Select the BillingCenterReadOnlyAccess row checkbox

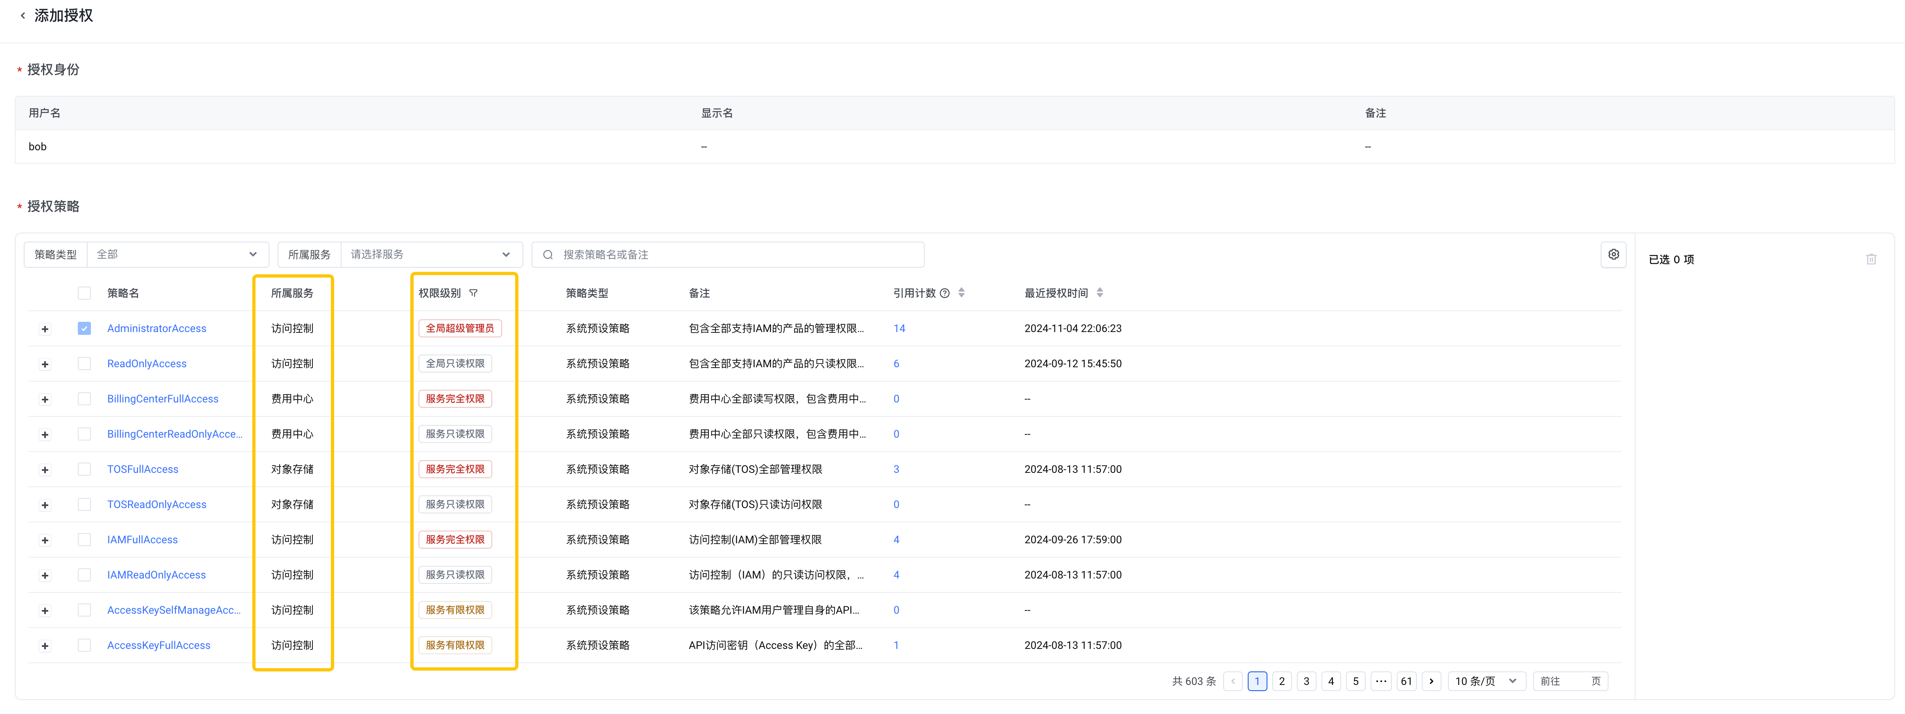click(x=84, y=434)
